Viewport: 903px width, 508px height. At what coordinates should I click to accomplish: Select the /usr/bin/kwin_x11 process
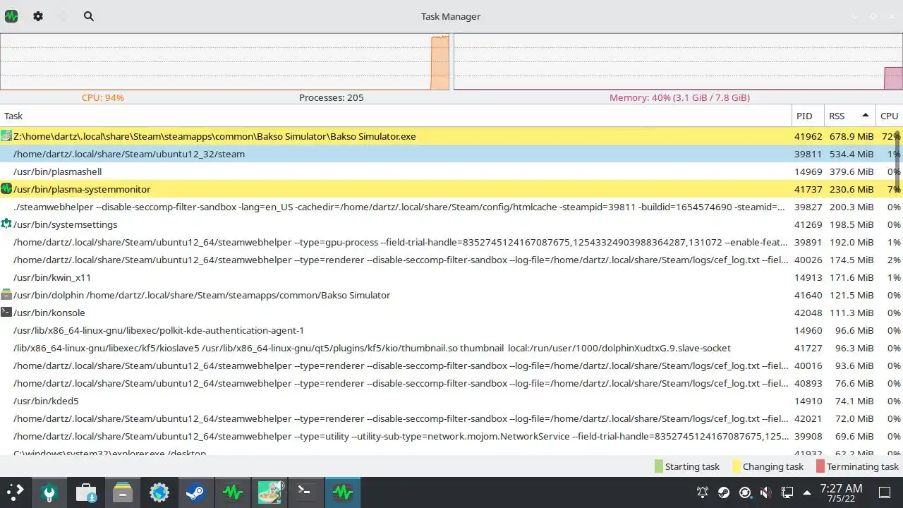click(x=451, y=277)
